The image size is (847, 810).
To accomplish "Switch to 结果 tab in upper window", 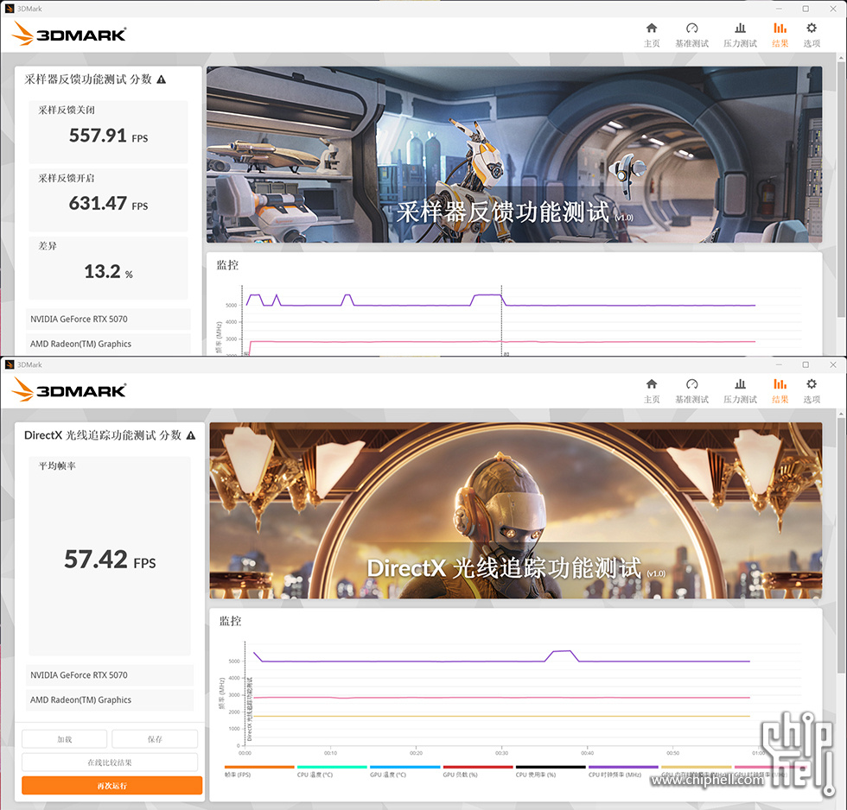I will pos(780,34).
